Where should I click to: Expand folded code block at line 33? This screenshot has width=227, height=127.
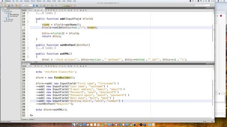[x=28, y=48]
